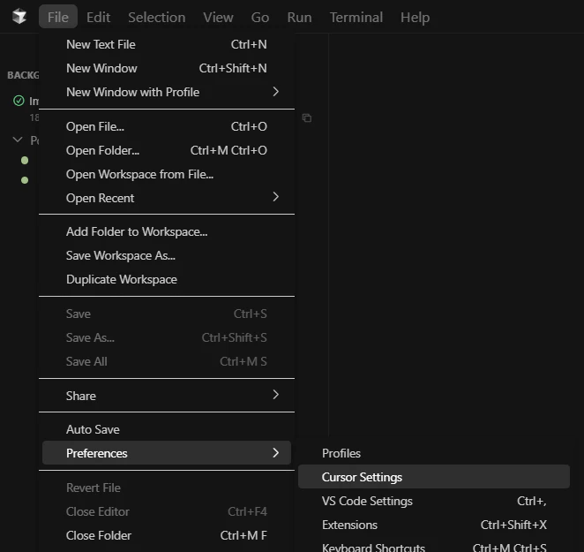Choose Close Folder
The width and height of the screenshot is (584, 552).
click(x=167, y=535)
